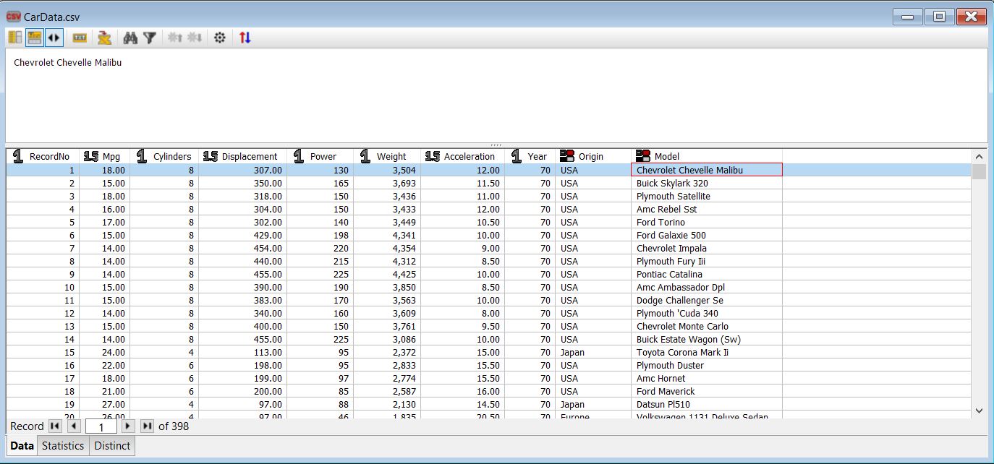Select the column layout view icon
The width and height of the screenshot is (994, 464).
tap(14, 37)
